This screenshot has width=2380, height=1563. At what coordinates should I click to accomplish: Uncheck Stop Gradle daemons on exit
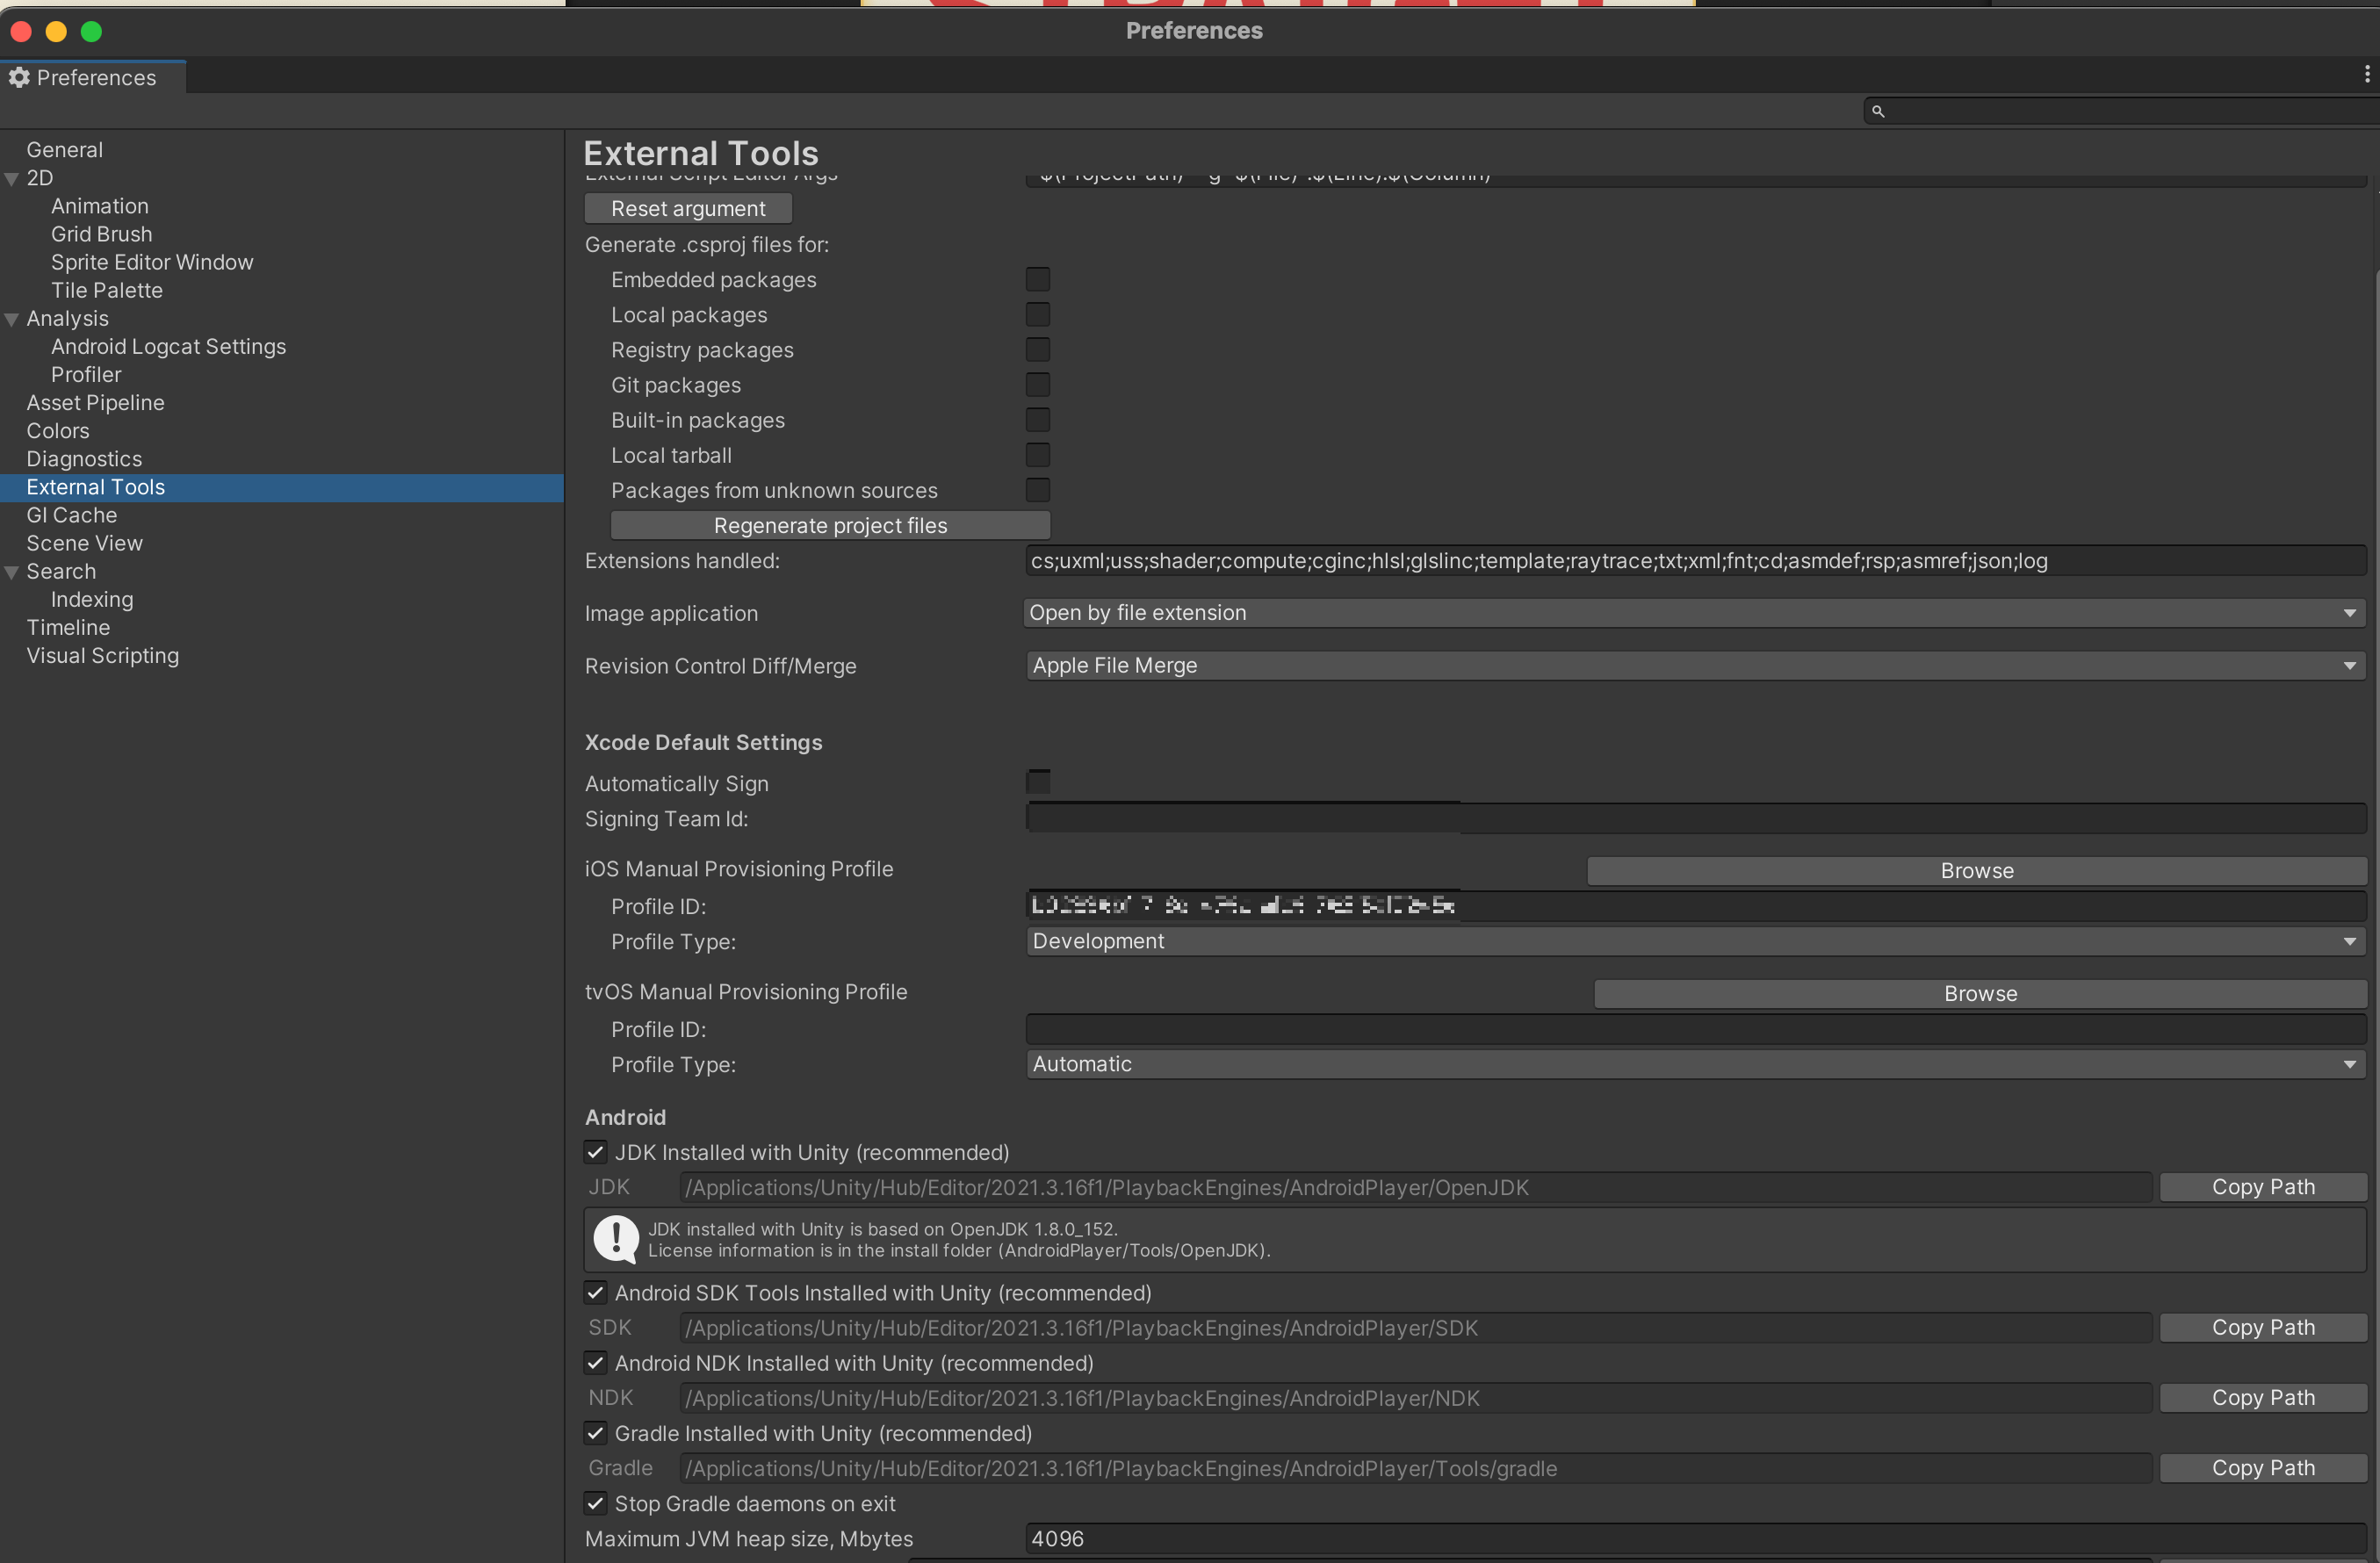pyautogui.click(x=595, y=1503)
